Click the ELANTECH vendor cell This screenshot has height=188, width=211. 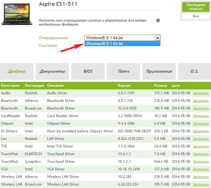coord(33,154)
